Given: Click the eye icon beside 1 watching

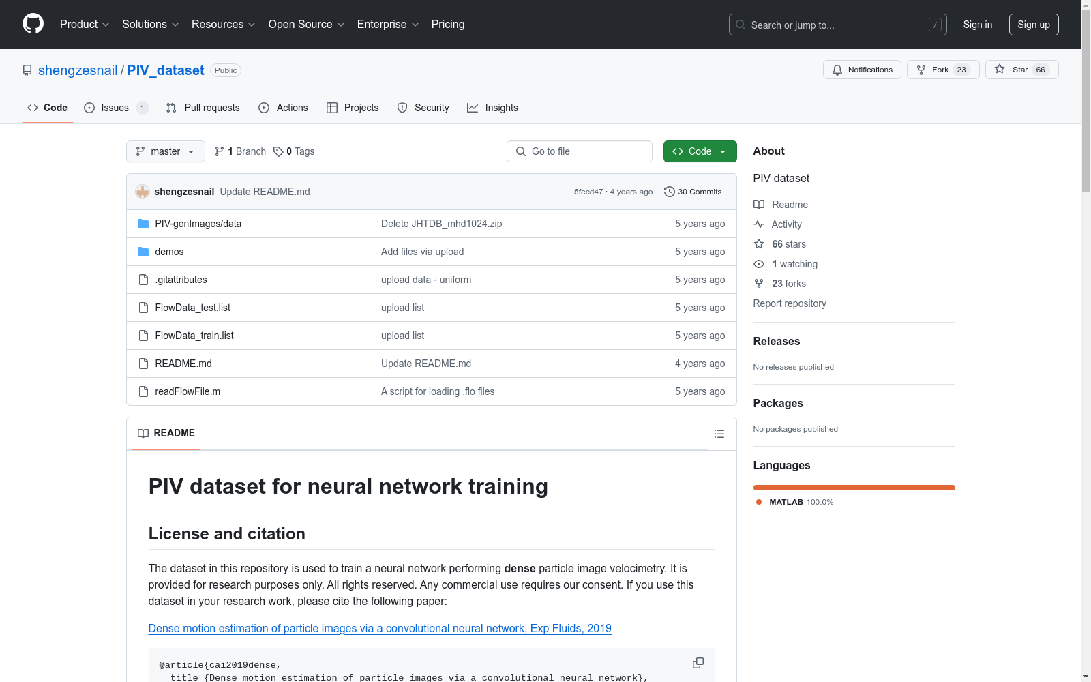Looking at the screenshot, I should [x=759, y=264].
